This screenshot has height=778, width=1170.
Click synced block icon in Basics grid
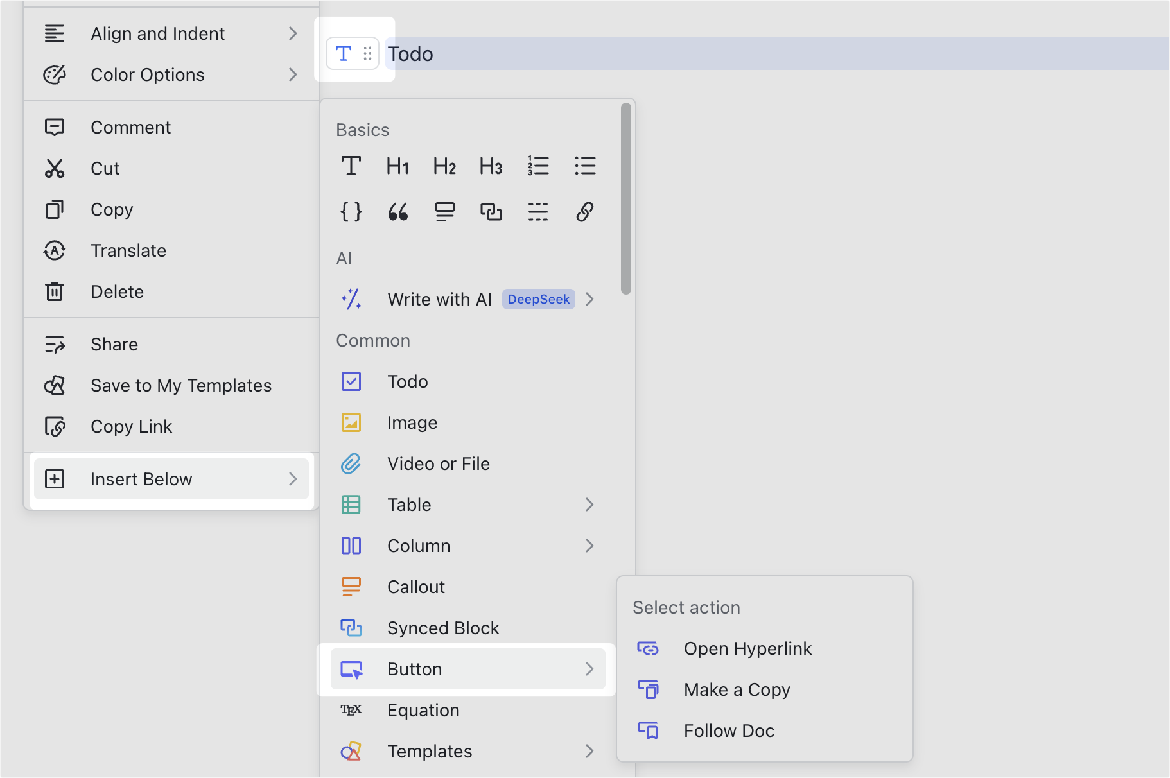pyautogui.click(x=491, y=212)
